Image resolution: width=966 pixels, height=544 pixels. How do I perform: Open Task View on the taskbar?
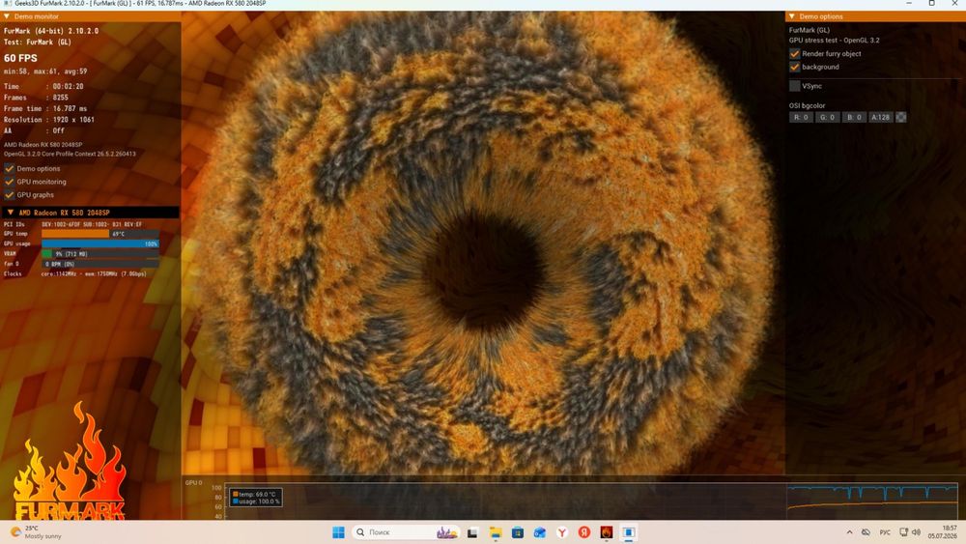[472, 532]
